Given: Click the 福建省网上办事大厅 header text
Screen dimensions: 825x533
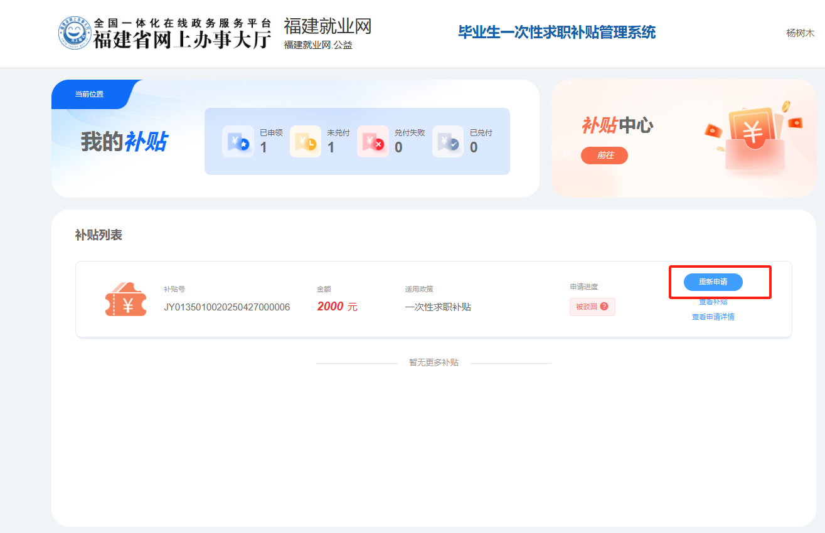Looking at the screenshot, I should tap(182, 40).
